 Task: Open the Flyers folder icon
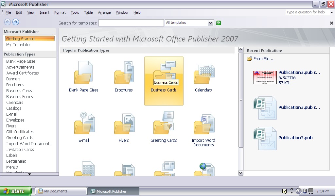tap(124, 124)
